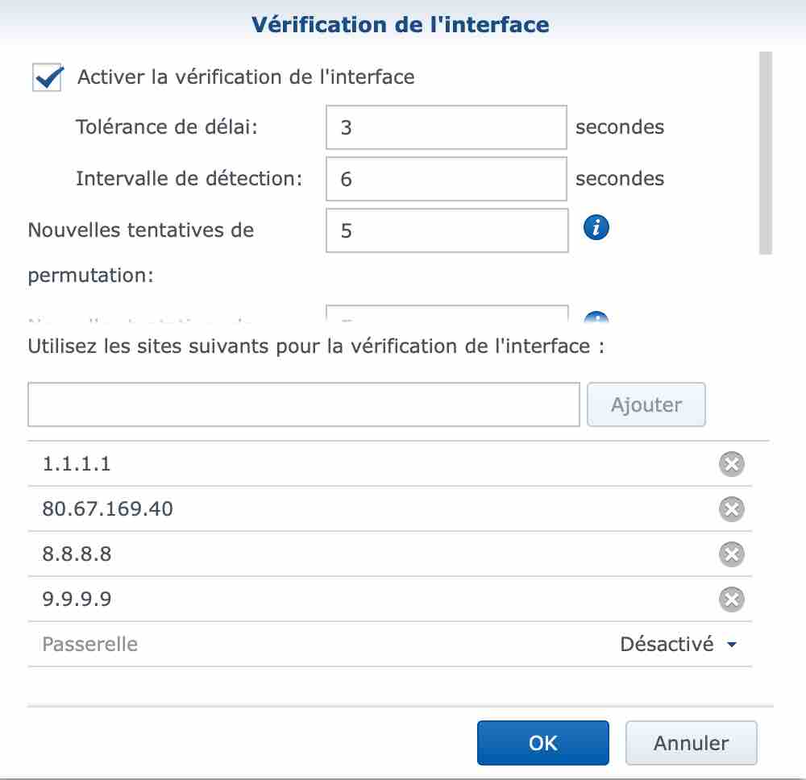The height and width of the screenshot is (780, 806).
Task: Highlight the 8.8.8.8 list row
Action: [322, 554]
